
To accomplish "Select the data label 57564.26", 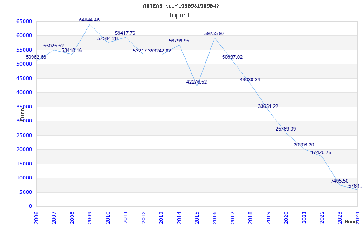I will tap(107, 38).
